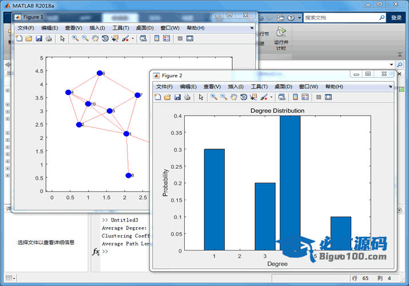
Task: Enable Rotate 3D tool in Figure 1
Action: (105, 38)
